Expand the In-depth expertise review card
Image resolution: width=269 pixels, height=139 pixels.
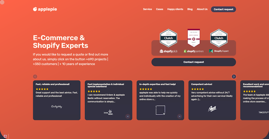coord(179,117)
